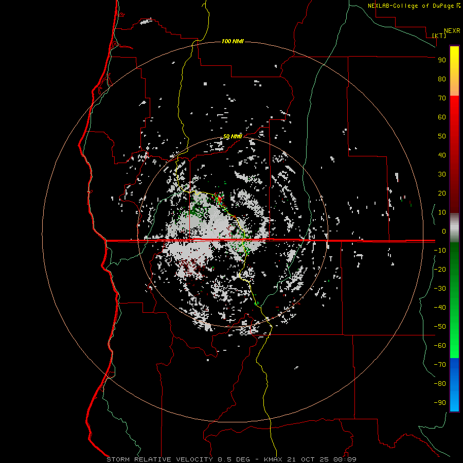Click the 50 NMI range ring label
The width and height of the screenshot is (463, 463).
click(x=233, y=136)
